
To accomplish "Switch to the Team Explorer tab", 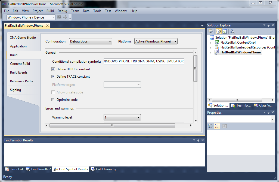I will click(x=241, y=105).
